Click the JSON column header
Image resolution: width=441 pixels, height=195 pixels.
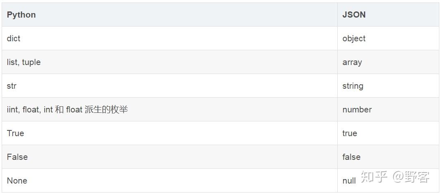tap(354, 15)
